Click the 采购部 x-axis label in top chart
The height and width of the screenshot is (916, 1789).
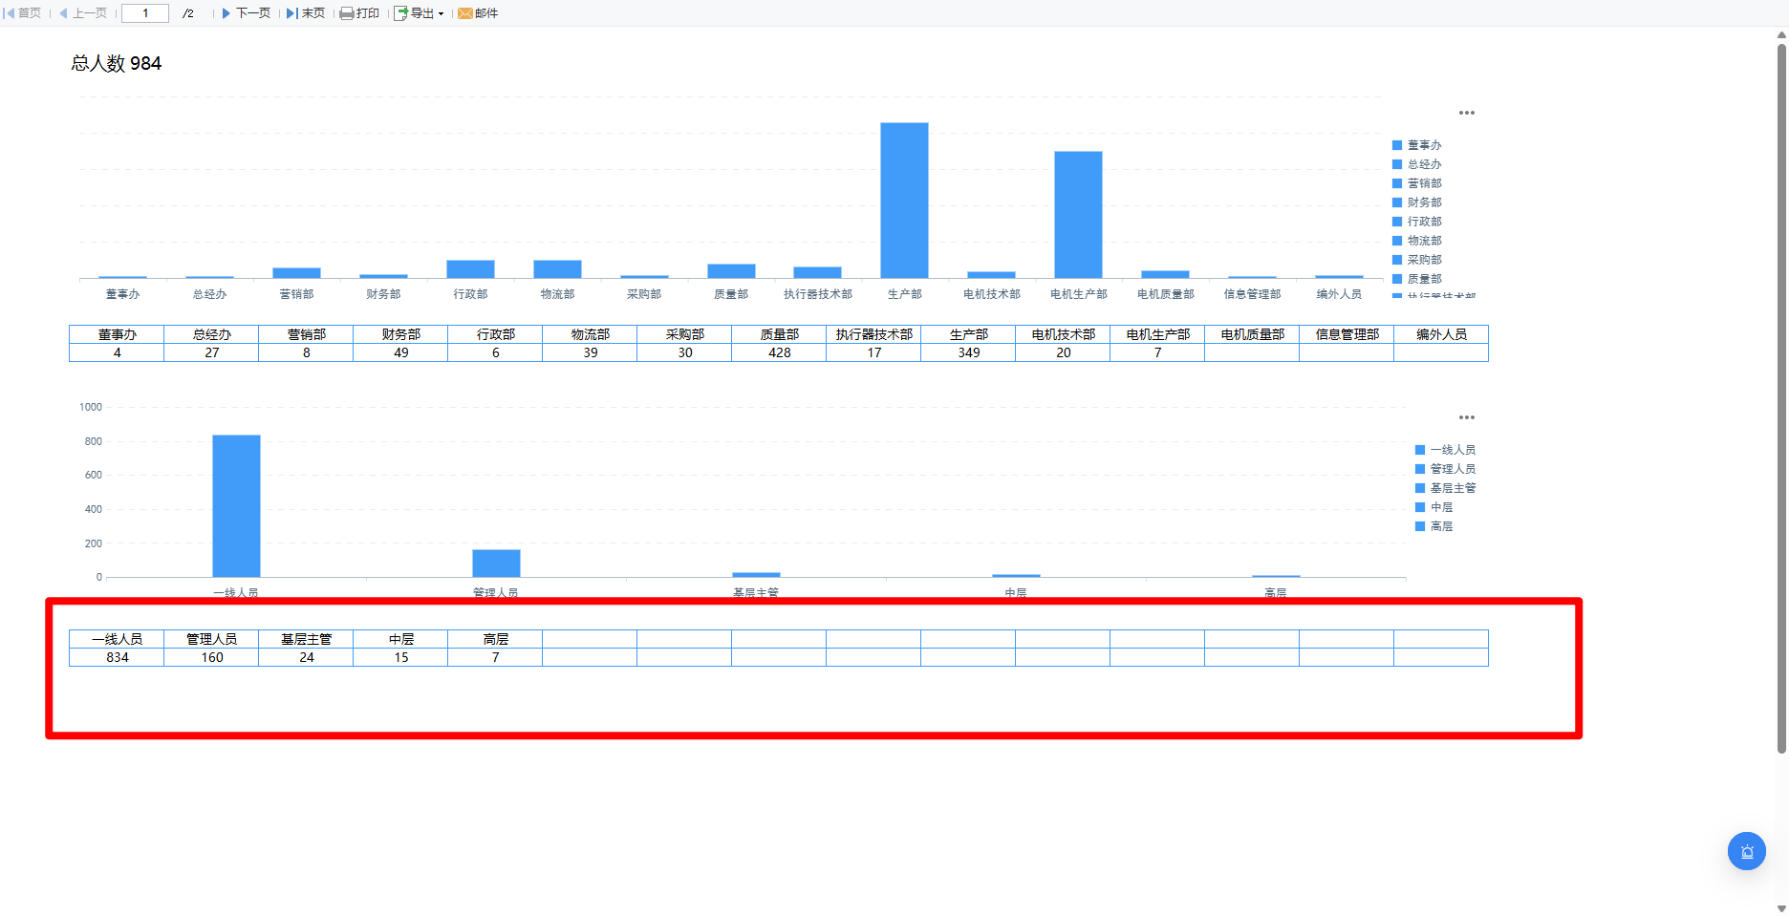click(x=644, y=294)
